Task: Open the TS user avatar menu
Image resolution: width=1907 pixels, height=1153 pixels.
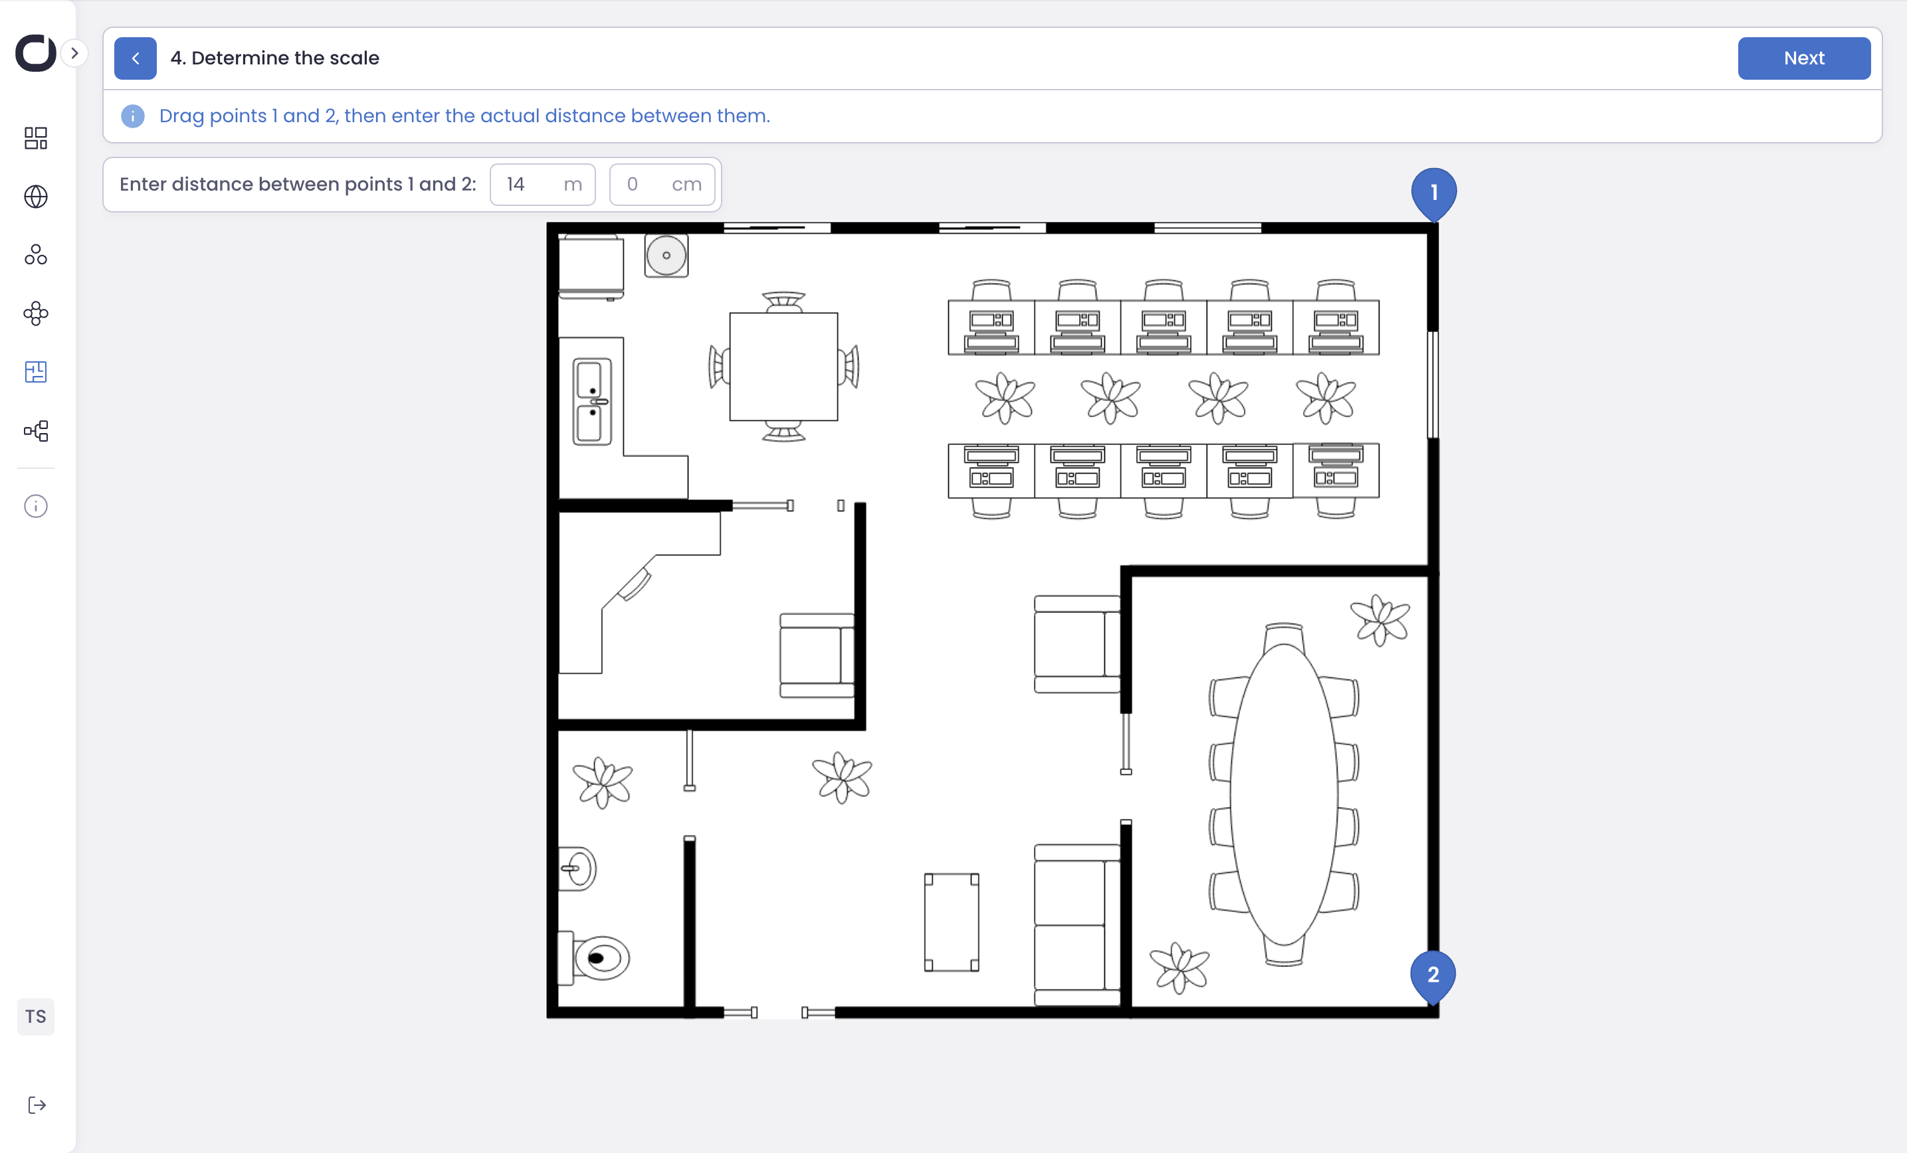Action: 36,1016
